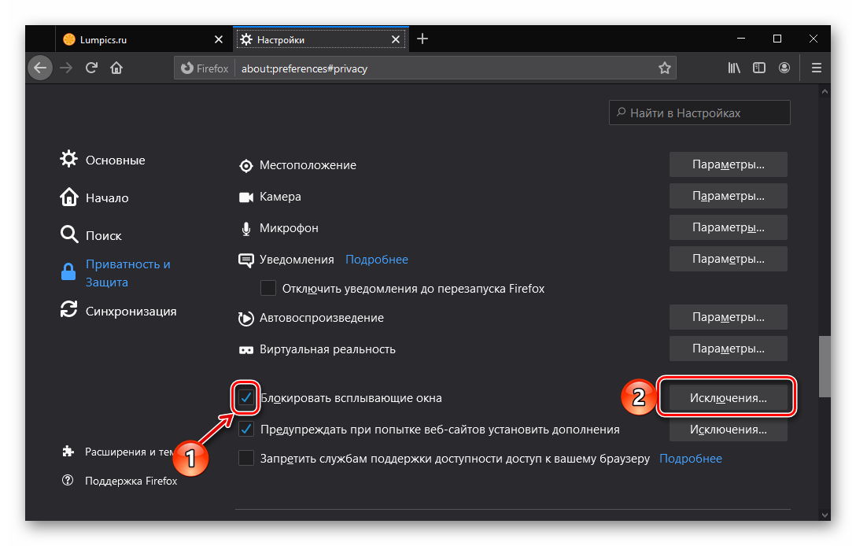Enable Запретить службам поддержки доступности
The width and height of the screenshot is (856, 546).
(x=246, y=458)
